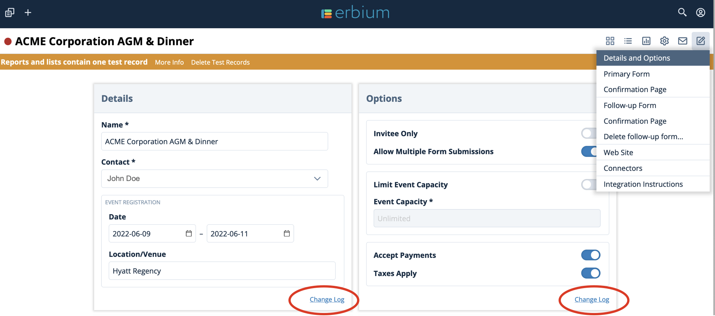Click the start date field 2022-06-09
Screen dimensions: 715x316
pyautogui.click(x=152, y=233)
